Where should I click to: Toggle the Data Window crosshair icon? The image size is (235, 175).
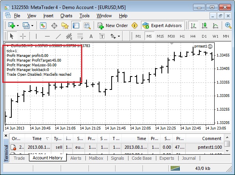[54, 26]
